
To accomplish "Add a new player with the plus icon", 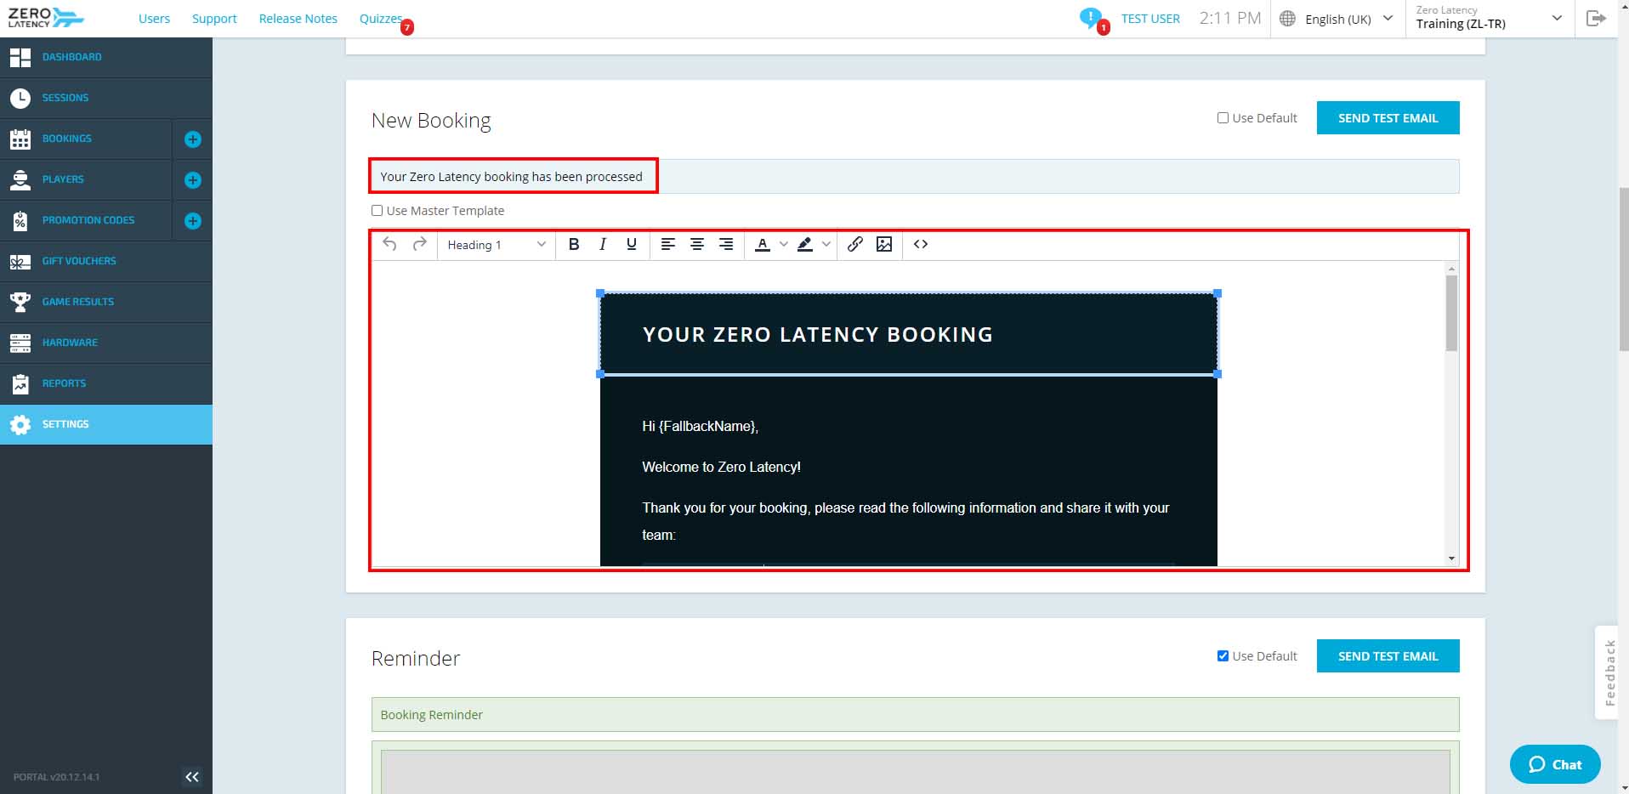I will pos(193,179).
